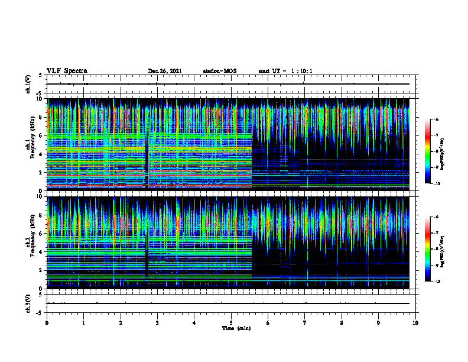
Task: Click the "-10" label on ch.2 colorbar
Action: [437, 281]
